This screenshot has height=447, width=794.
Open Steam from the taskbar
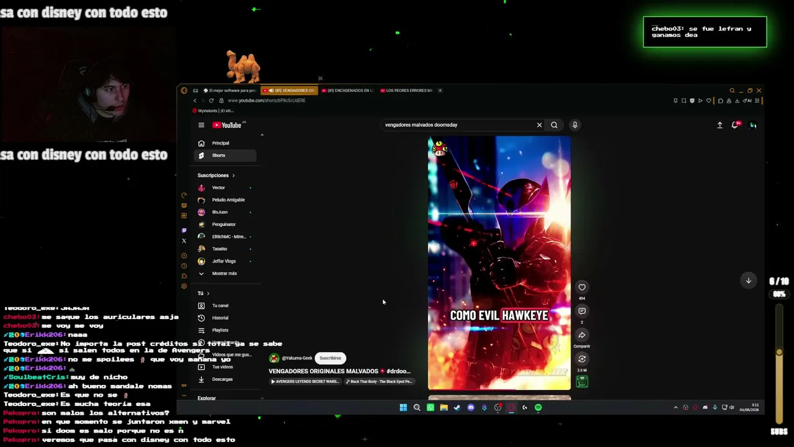click(457, 408)
